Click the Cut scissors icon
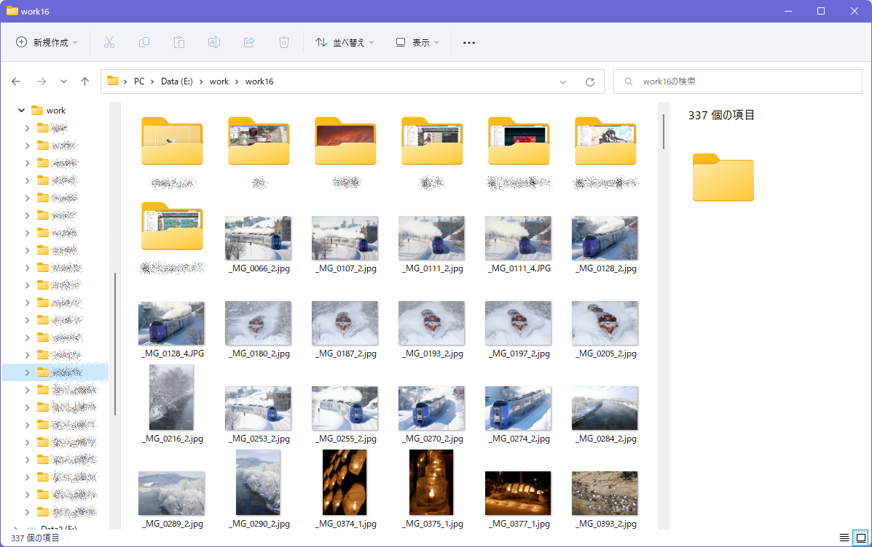 (109, 42)
